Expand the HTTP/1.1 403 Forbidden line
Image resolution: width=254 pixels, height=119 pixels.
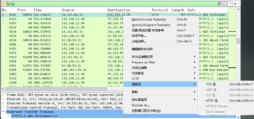pos(8,116)
